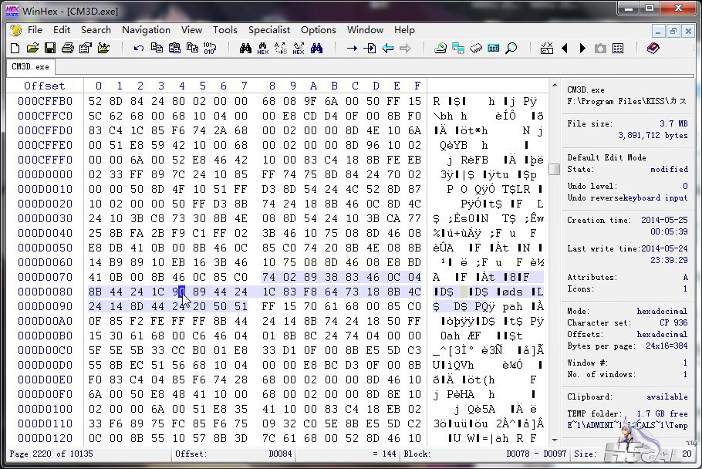Open the calculator tool icon
Viewport: 702px width, 469px height.
point(494,49)
